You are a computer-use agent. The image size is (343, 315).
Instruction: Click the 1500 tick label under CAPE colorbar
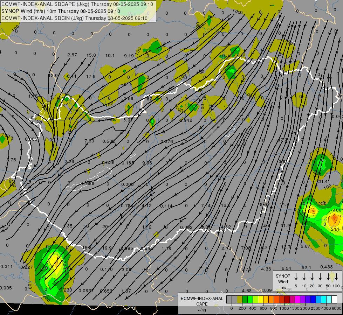(295, 308)
